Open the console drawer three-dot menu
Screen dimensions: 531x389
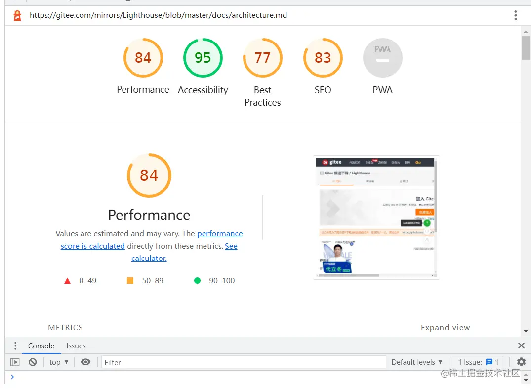15,346
